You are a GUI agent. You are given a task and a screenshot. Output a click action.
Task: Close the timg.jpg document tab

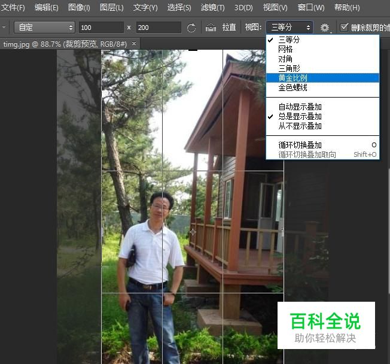coord(135,44)
